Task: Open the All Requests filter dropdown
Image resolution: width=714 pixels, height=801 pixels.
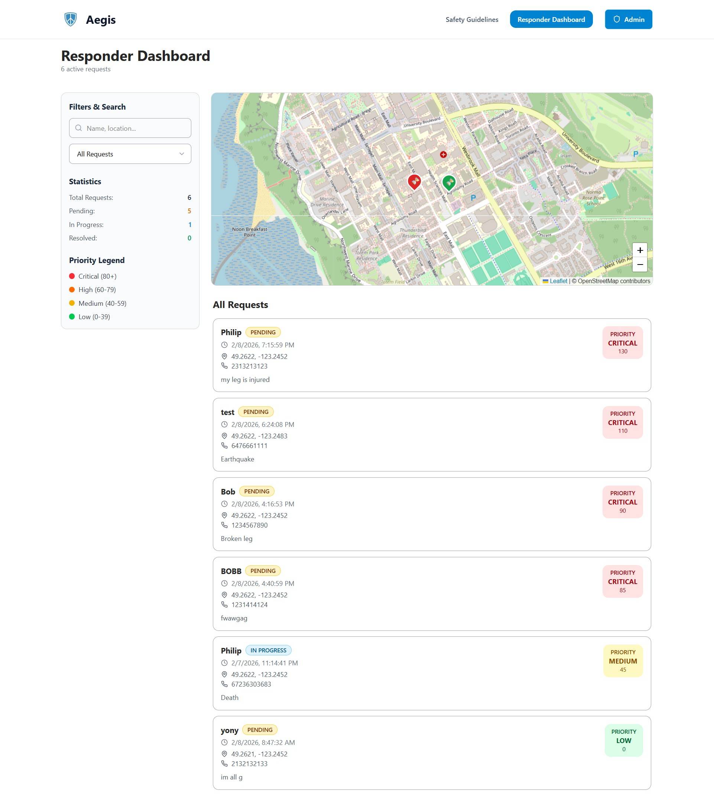Action: pyautogui.click(x=130, y=154)
